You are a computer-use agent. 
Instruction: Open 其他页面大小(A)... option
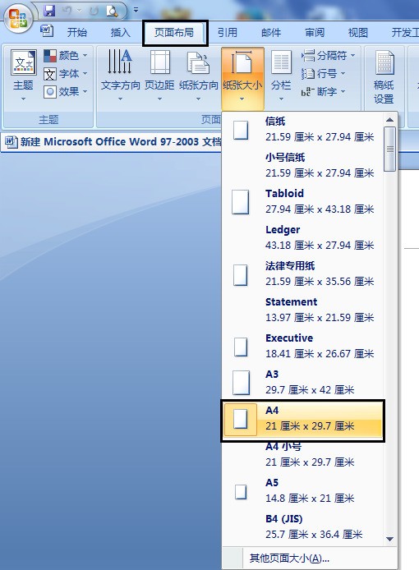pos(310,558)
